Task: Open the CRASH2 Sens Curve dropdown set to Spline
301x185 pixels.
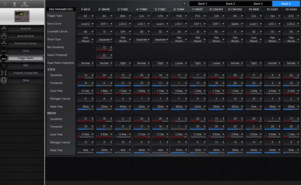Action: click(235, 24)
